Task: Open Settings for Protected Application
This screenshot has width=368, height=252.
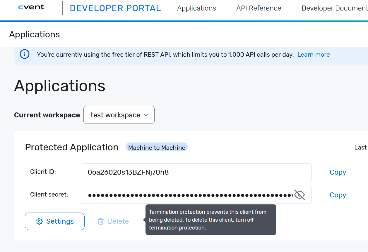Action: click(55, 221)
